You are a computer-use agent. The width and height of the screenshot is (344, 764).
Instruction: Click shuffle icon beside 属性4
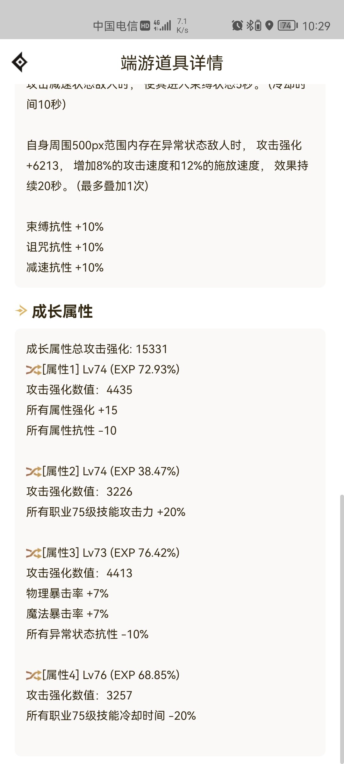[x=34, y=676]
